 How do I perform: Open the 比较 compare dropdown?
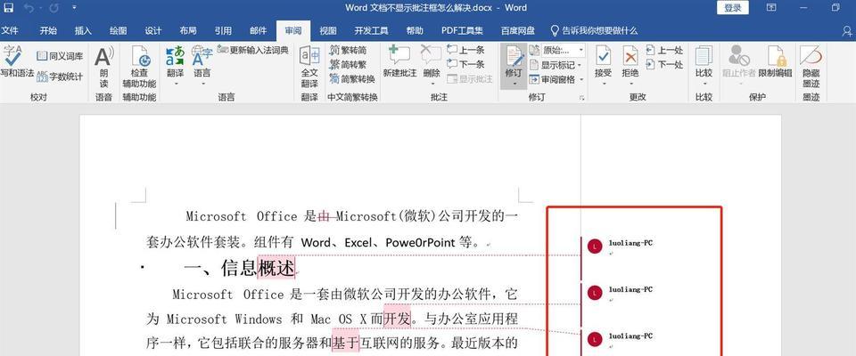coord(704,84)
